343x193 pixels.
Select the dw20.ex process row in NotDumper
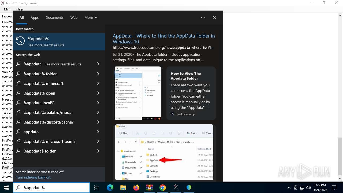click(7, 159)
